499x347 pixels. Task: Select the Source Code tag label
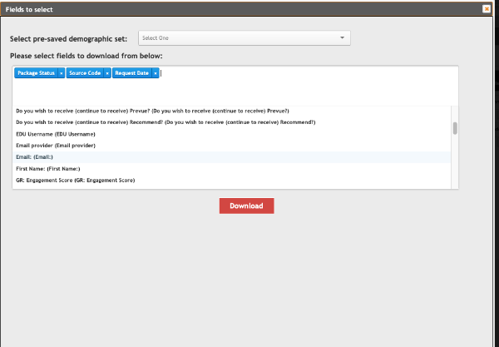[x=85, y=73]
